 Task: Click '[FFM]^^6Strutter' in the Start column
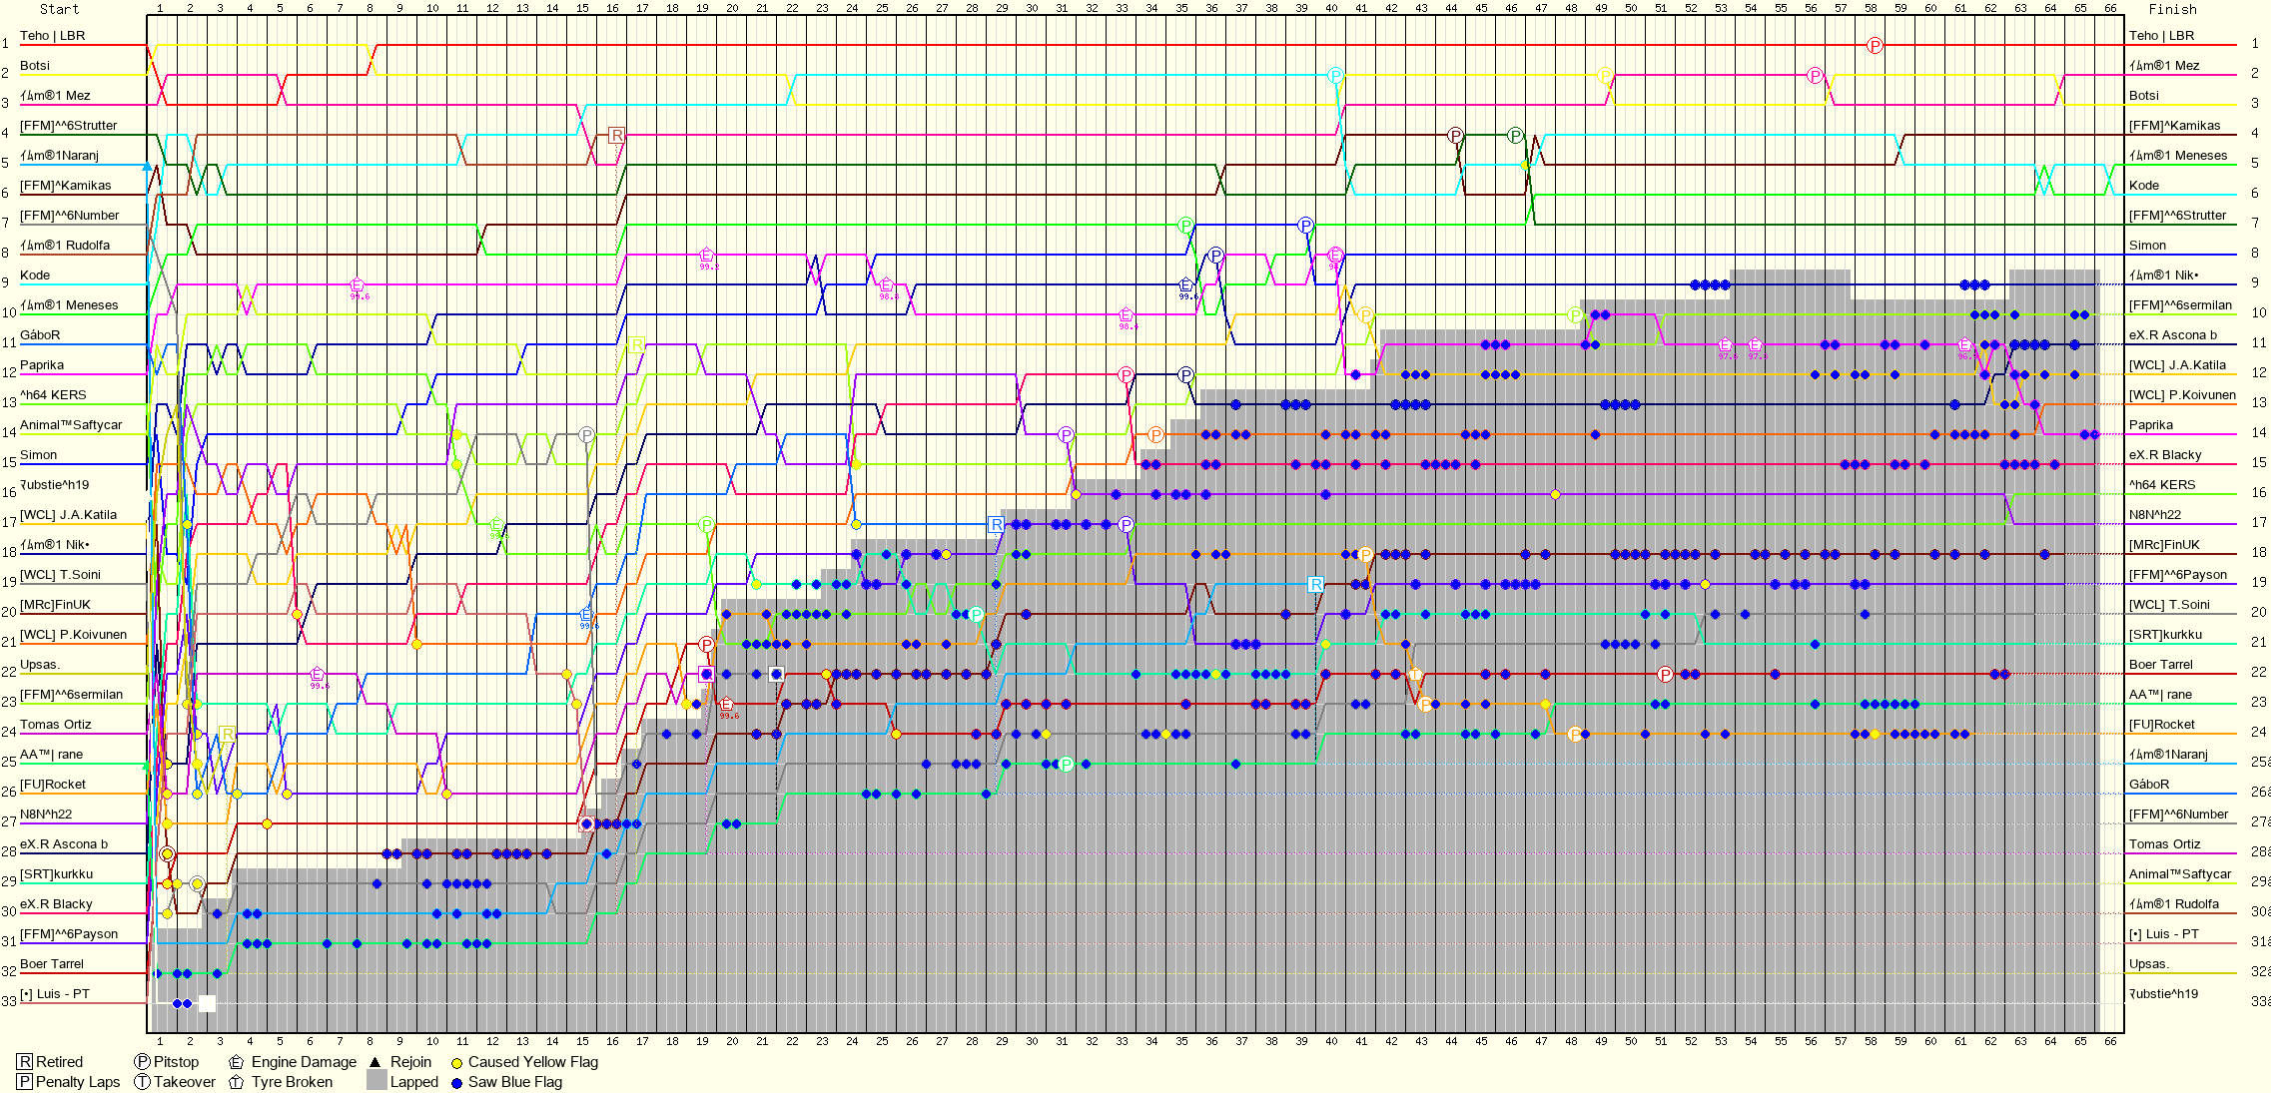69,126
